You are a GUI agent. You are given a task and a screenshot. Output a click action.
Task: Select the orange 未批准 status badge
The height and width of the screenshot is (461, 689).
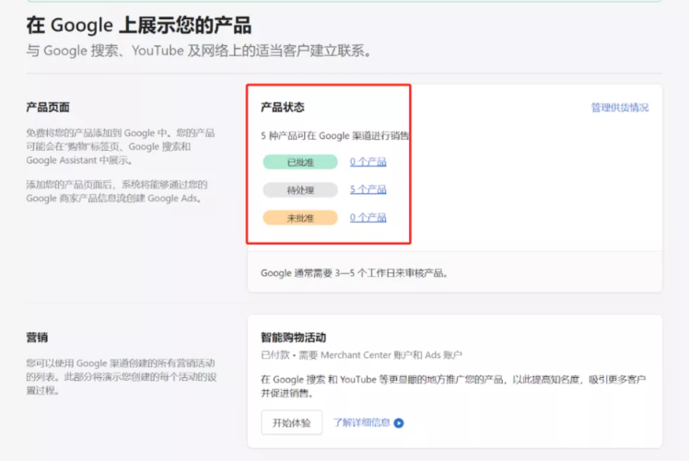point(300,218)
